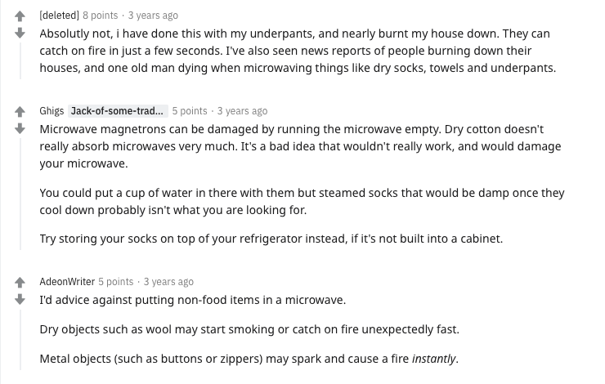605x384 pixels.
Task: Collapse Ghigs' comment via thread line
Action: tap(20, 194)
